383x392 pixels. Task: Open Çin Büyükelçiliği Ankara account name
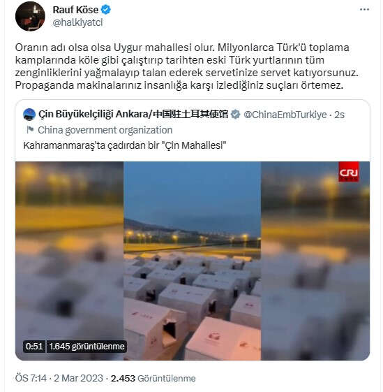click(133, 115)
